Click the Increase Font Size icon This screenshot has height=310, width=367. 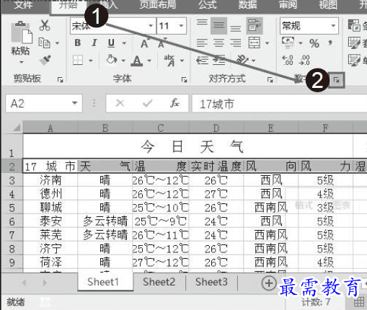(x=145, y=43)
